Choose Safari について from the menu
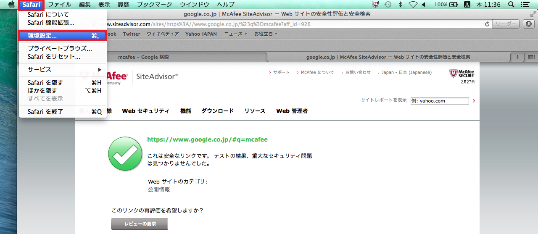Screen dimensions: 538x234 62,15
